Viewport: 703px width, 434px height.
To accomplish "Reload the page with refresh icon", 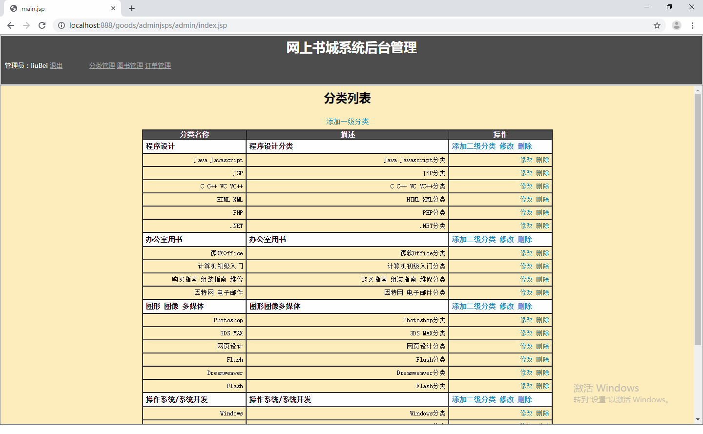I will 42,25.
